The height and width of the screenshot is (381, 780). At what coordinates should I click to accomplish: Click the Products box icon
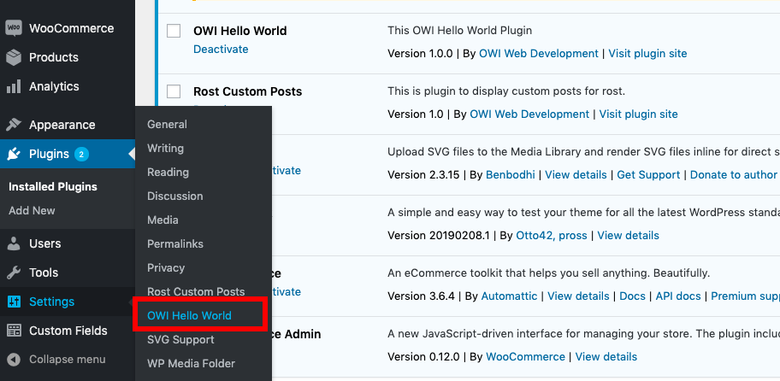pos(14,57)
